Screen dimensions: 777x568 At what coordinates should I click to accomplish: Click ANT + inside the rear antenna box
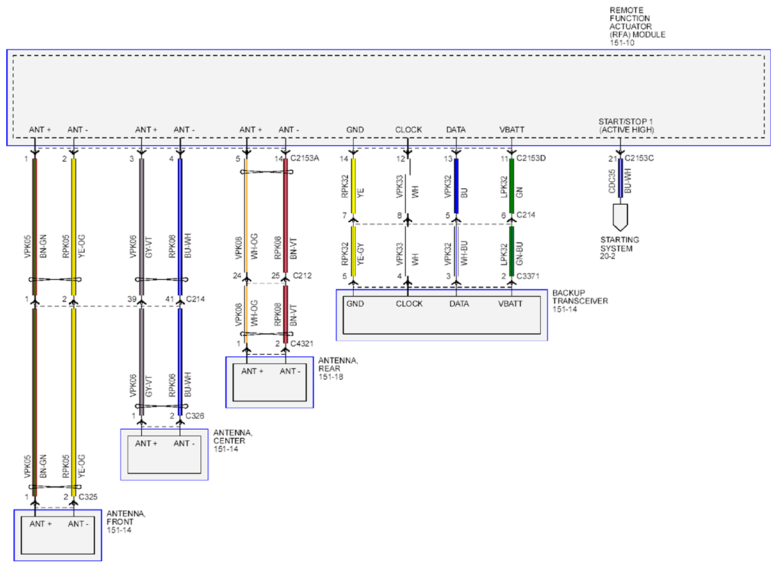click(252, 371)
